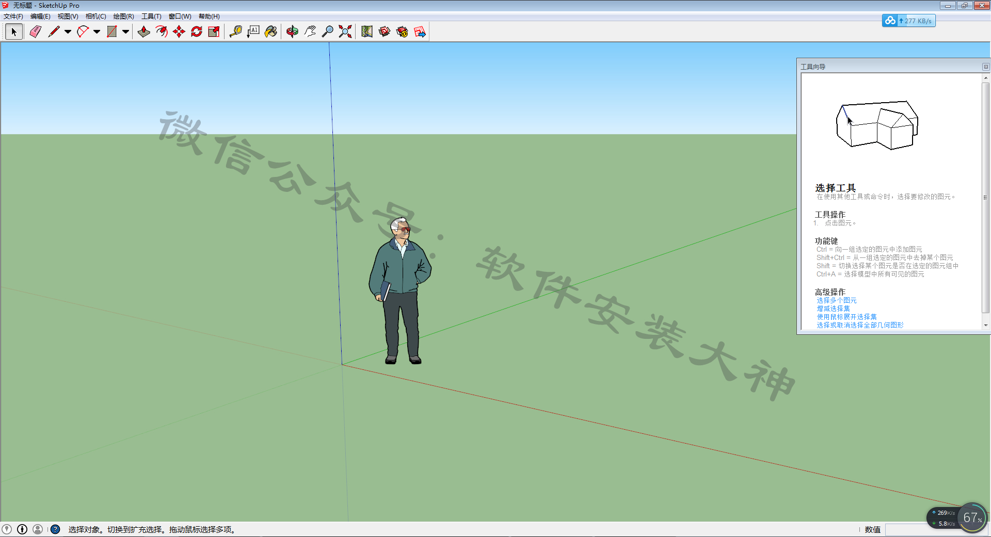
Task: Activate the Push/Pull tool
Action: pyautogui.click(x=144, y=32)
